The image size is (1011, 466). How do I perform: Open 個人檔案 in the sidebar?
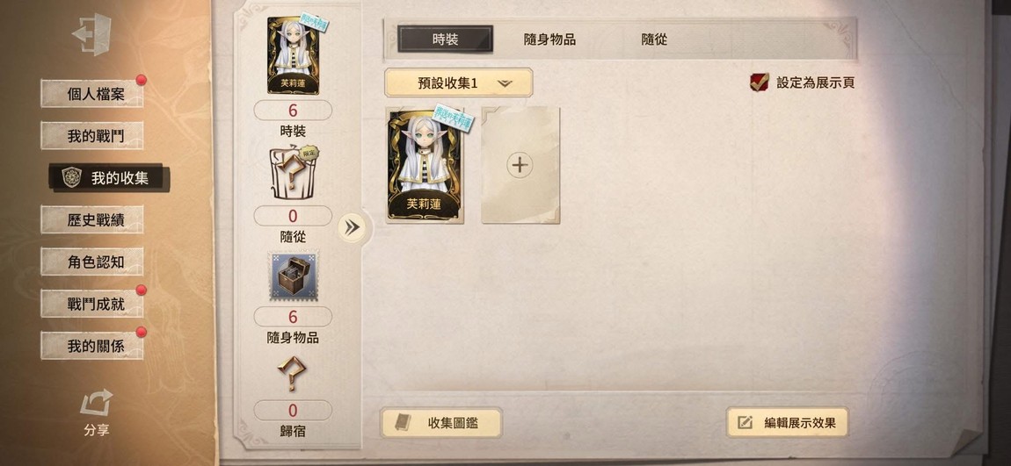pos(92,94)
